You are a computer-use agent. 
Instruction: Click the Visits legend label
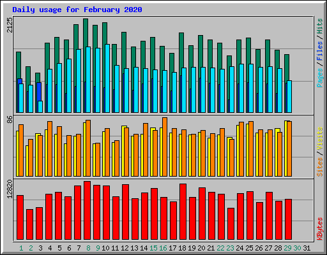tap(320, 139)
